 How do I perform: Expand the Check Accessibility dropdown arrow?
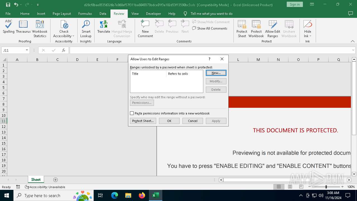point(73,36)
